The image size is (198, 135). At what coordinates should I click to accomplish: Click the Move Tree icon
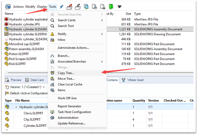[x=52, y=79]
